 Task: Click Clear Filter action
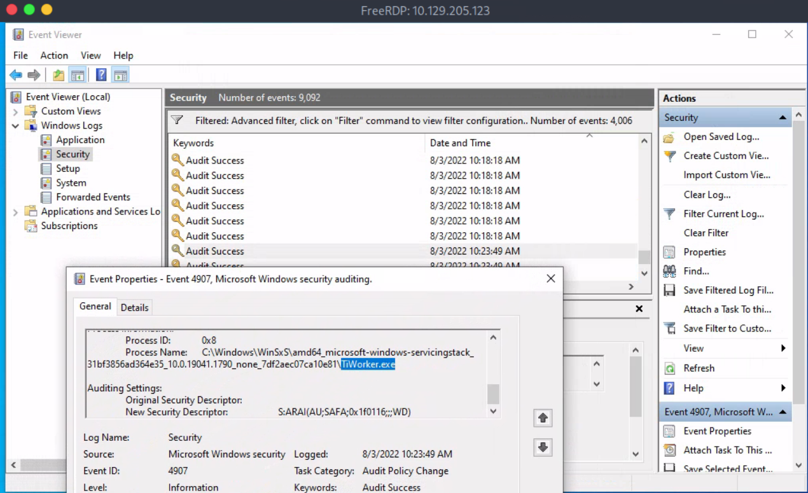click(x=706, y=233)
